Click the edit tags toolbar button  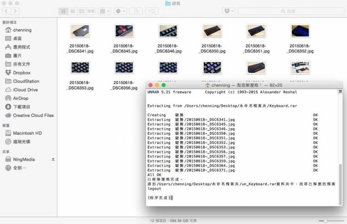pyautogui.click(x=152, y=11)
